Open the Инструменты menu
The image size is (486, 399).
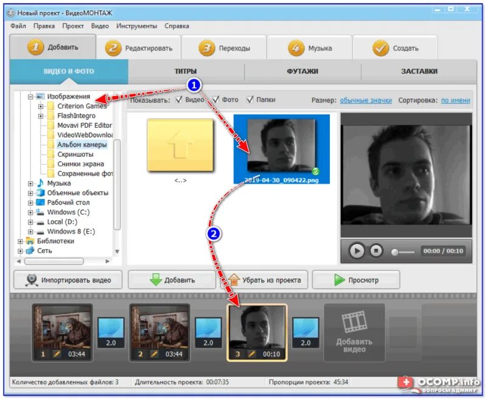point(136,26)
